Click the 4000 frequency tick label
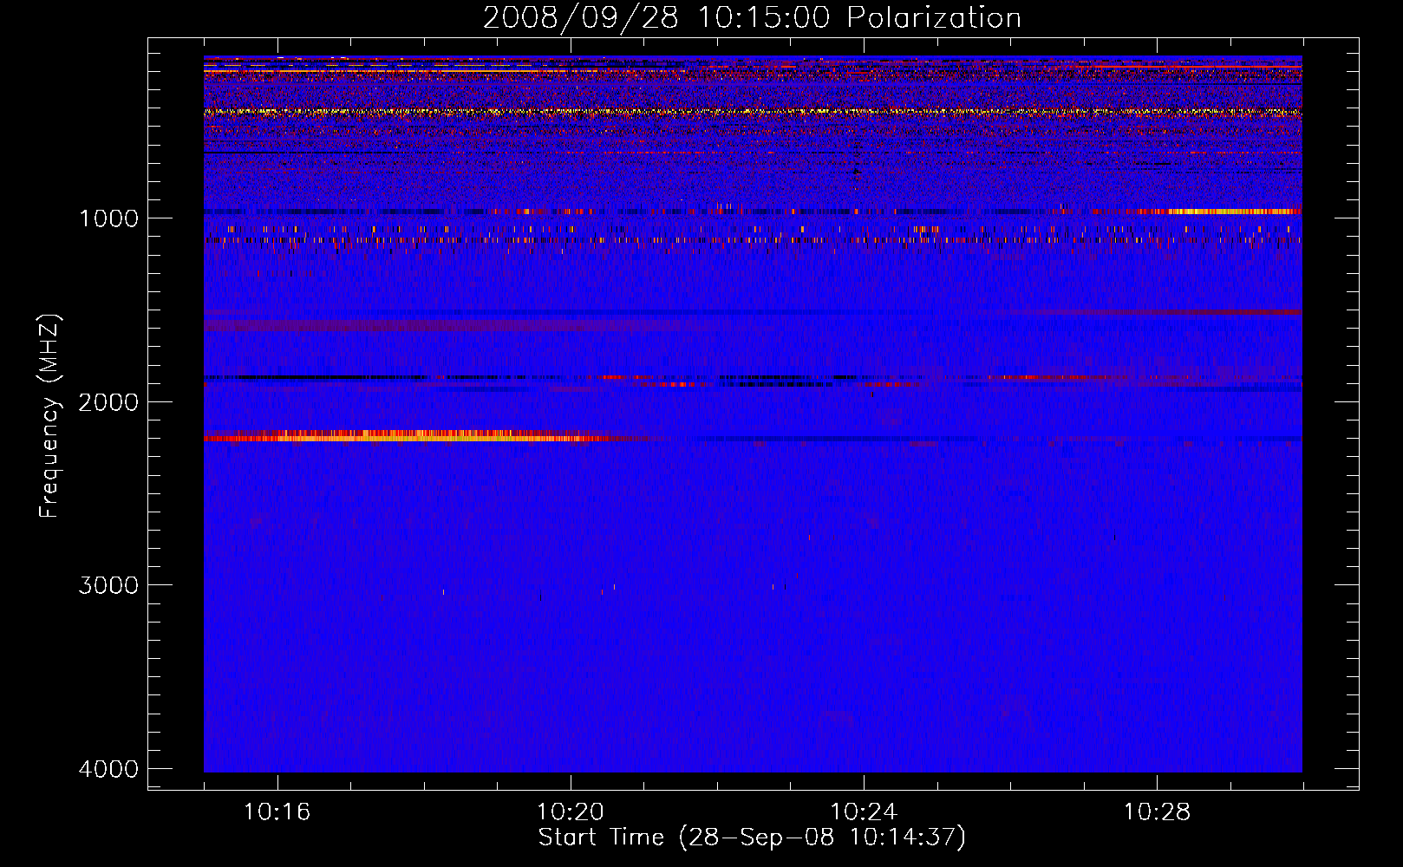Screen dimensions: 1403x867 108,769
